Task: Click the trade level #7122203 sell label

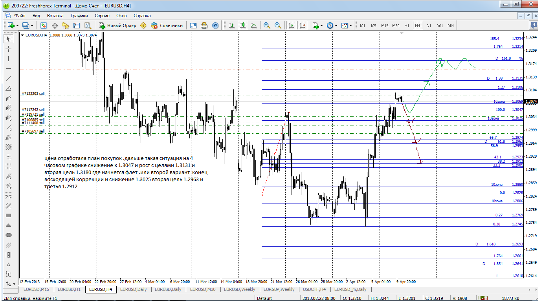Action: click(x=33, y=94)
